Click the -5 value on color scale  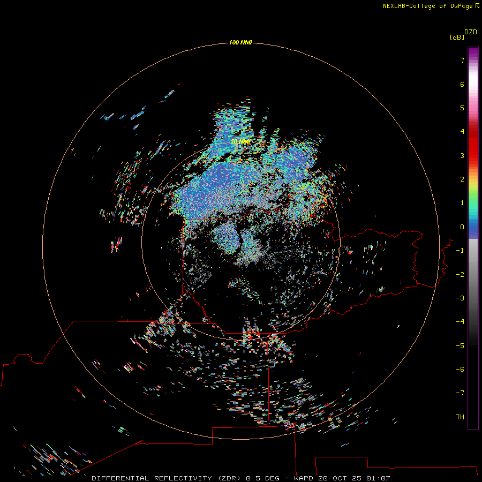[460, 345]
